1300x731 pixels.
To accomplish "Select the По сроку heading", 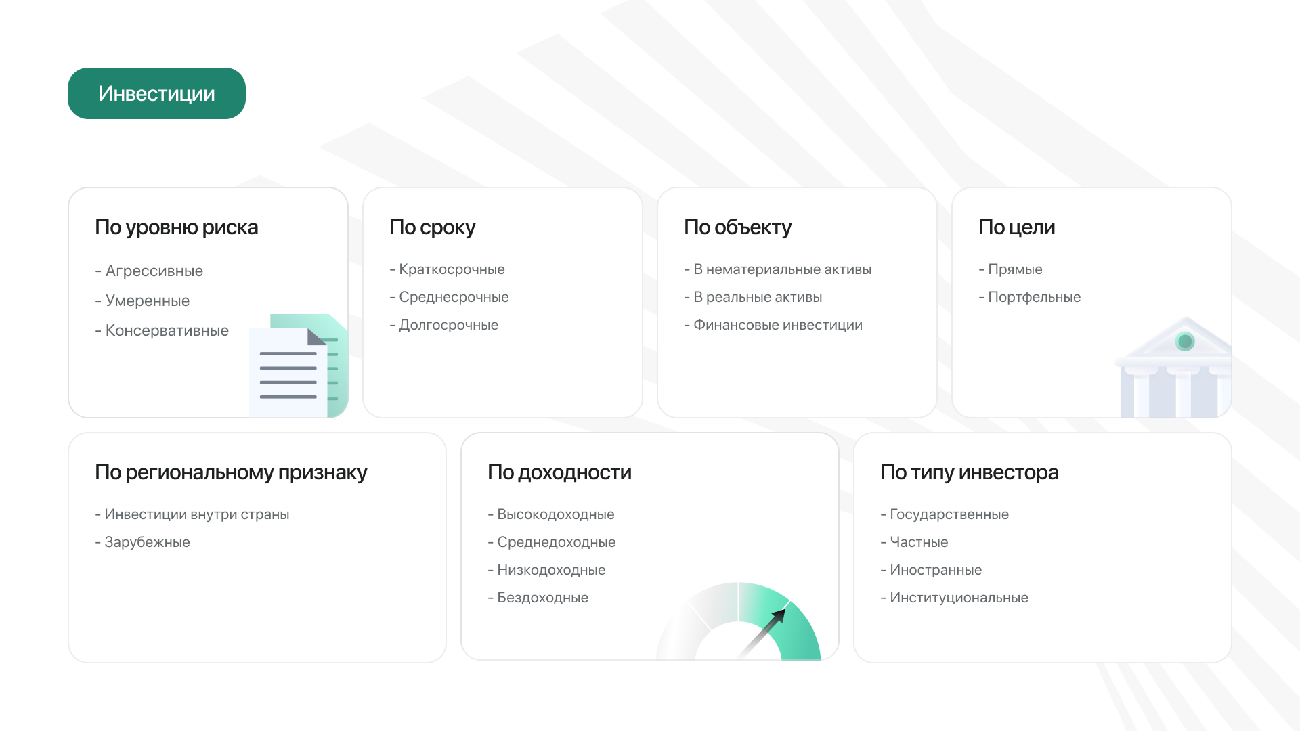I will point(432,227).
